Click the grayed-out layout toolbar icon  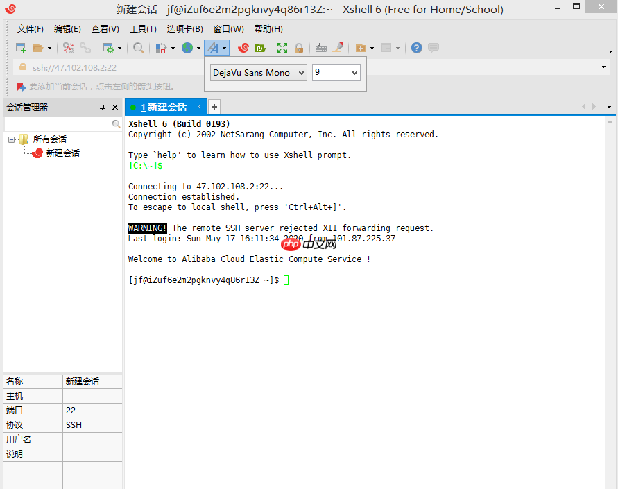click(x=386, y=48)
